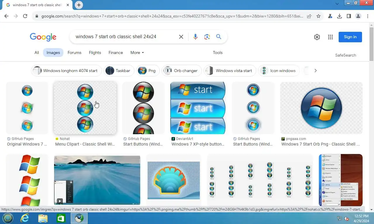Switch to the Finance tab
The width and height of the screenshot is (374, 224).
(x=116, y=52)
